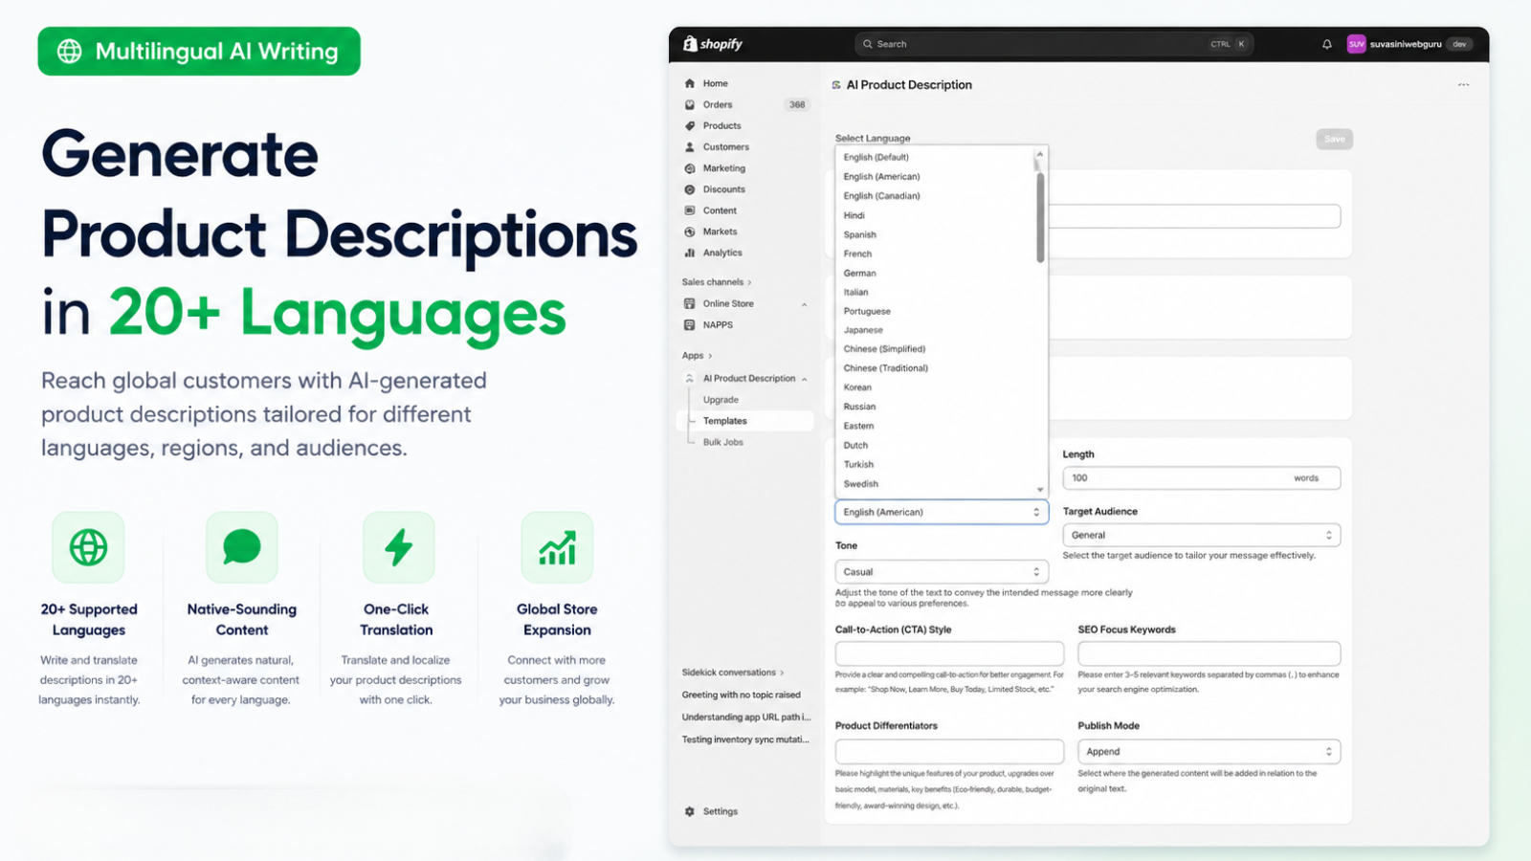Click the suvasiniwebguru account name
Screen dimensions: 1531x861
(1405, 44)
